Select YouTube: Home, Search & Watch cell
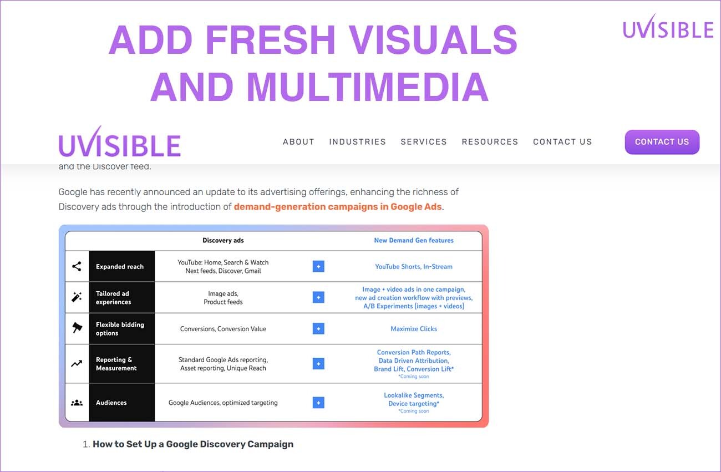This screenshot has height=472, width=721. click(223, 267)
